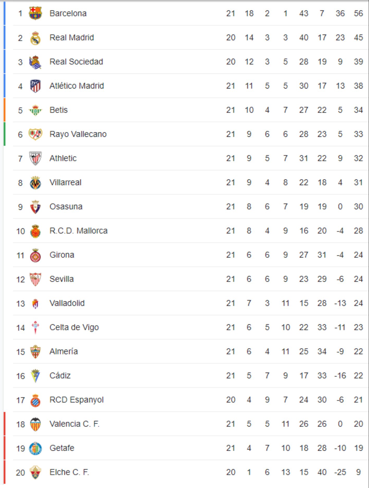Click the Valencia C. F. bat crest
369x488 pixels.
tap(35, 424)
